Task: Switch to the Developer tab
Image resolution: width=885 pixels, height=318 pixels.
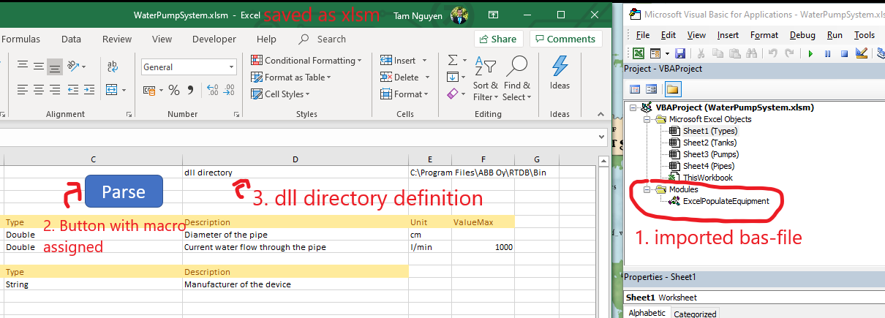Action: click(214, 39)
